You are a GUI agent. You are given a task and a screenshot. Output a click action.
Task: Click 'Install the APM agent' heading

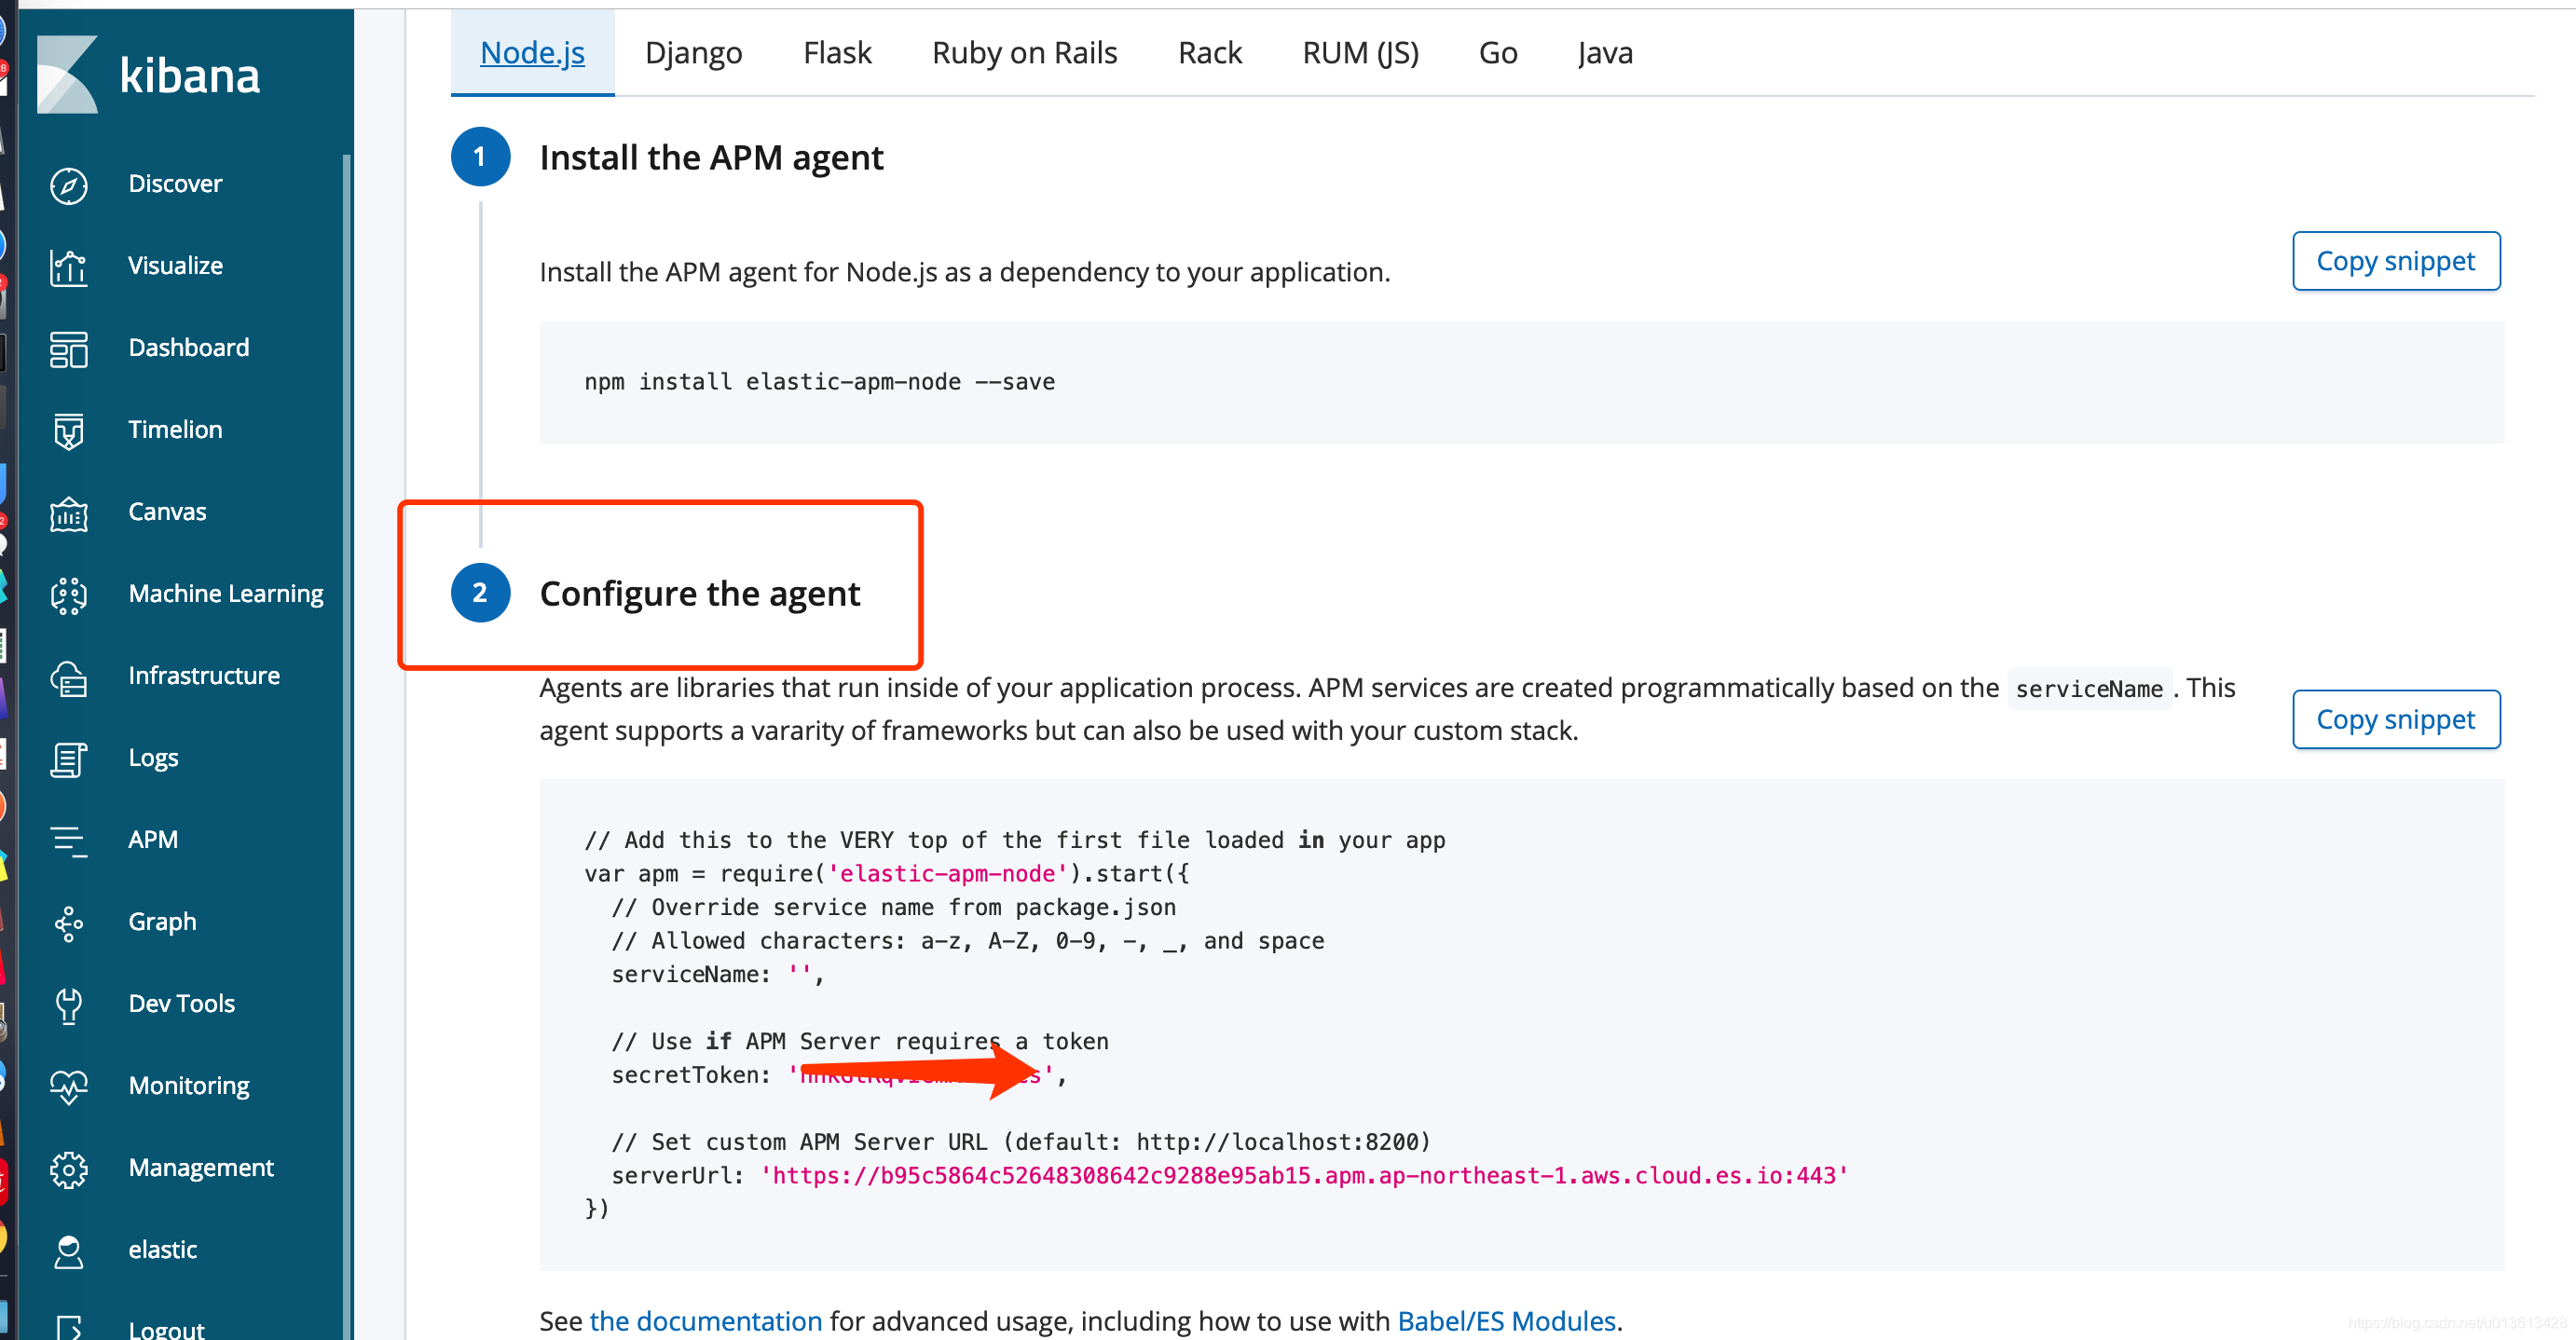point(711,158)
